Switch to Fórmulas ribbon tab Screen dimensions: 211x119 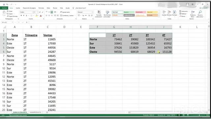41,8
